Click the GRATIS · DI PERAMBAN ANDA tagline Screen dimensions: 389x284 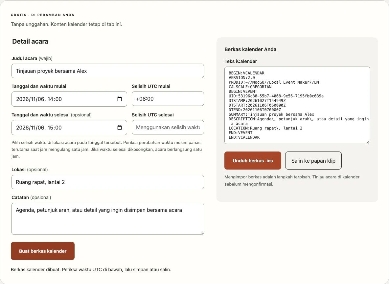[42, 15]
